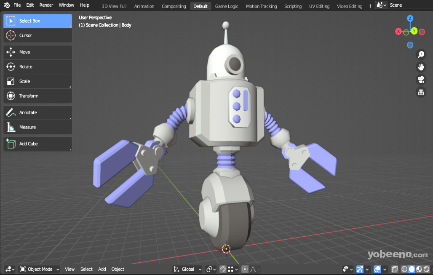Screen dimensions: 433x275
Task: Open the Global transform orientation dropdown
Action: coord(187,269)
